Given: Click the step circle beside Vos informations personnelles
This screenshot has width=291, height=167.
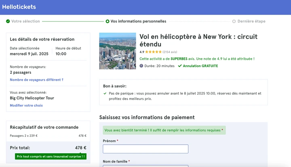Looking at the screenshot, I should tap(108, 21).
